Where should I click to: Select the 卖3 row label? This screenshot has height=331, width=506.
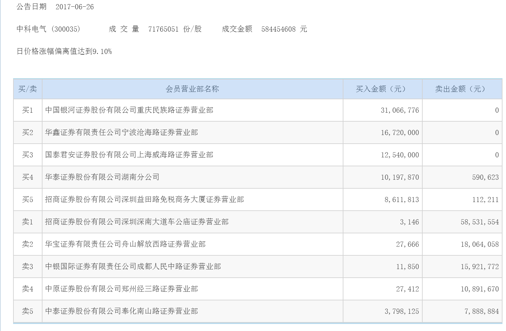point(27,267)
